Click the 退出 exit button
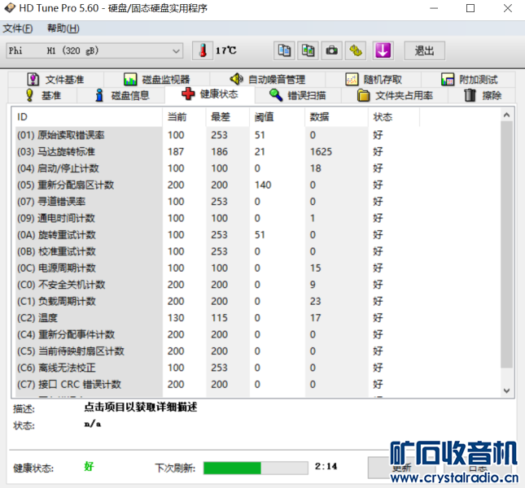 (425, 51)
